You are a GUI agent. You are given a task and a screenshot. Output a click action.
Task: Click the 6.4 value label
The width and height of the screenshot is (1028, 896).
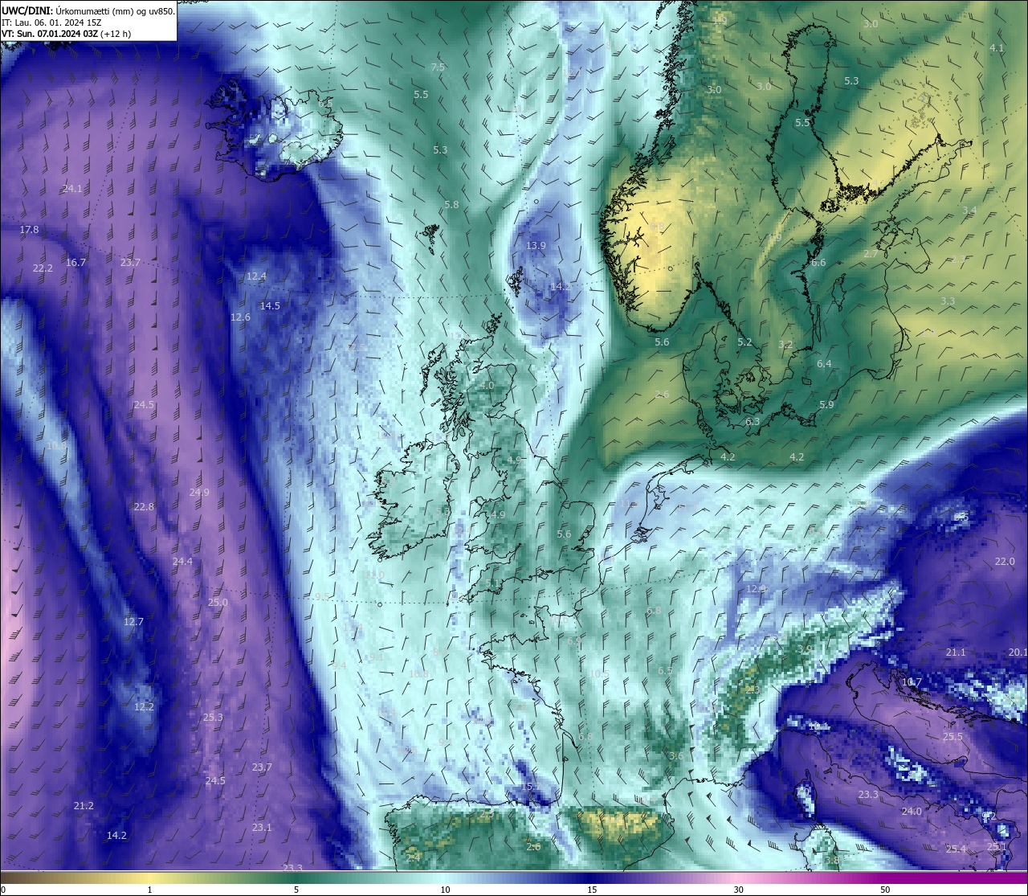[824, 363]
